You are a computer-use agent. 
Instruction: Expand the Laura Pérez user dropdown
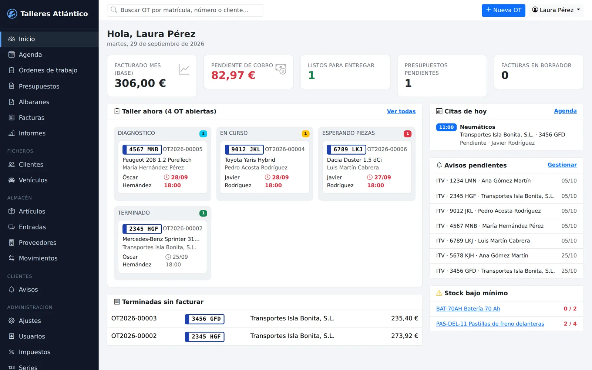coord(556,10)
